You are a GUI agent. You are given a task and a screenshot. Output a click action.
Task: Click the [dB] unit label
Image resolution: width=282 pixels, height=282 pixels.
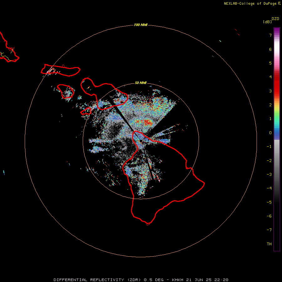(x=267, y=22)
